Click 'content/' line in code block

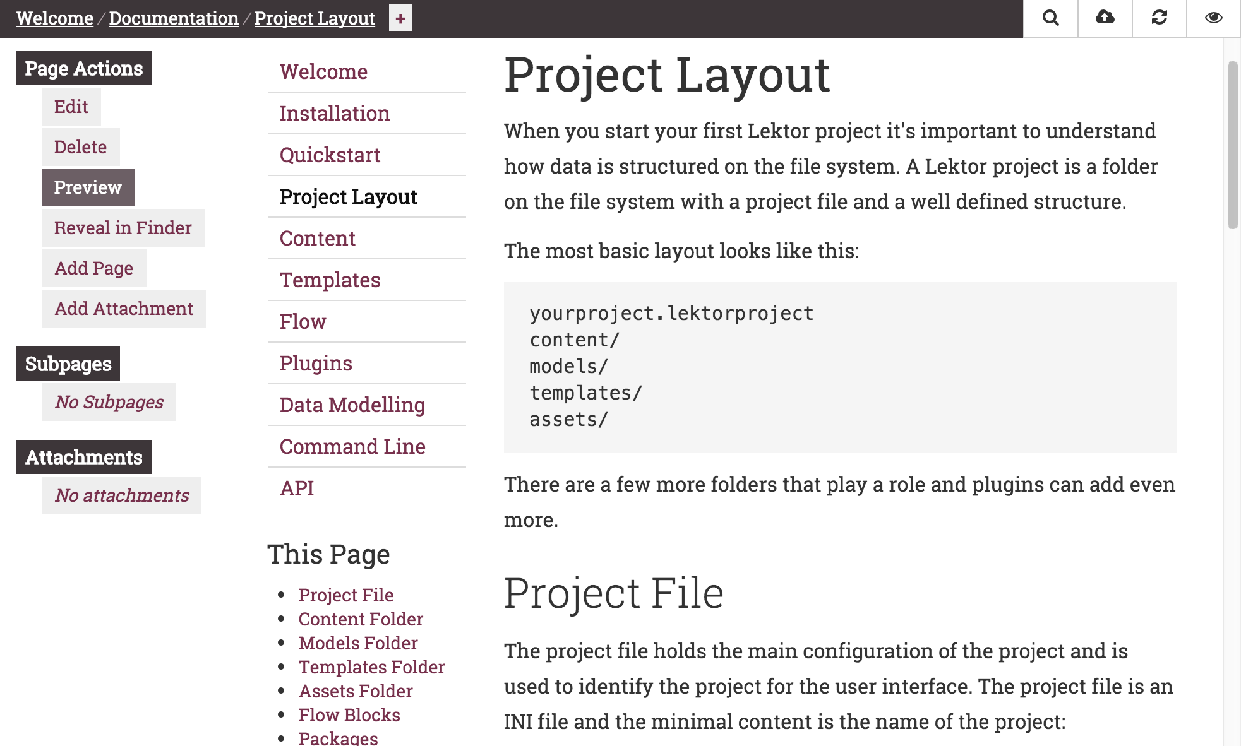click(575, 340)
